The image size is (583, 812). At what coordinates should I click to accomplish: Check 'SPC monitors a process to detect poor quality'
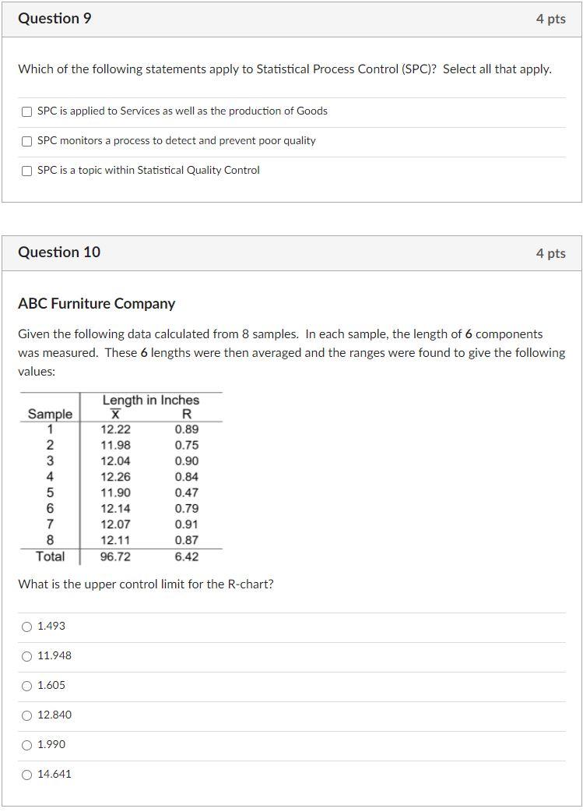[x=26, y=140]
